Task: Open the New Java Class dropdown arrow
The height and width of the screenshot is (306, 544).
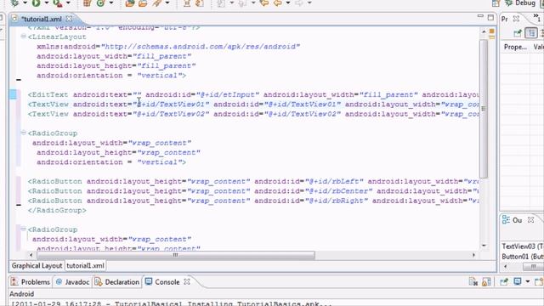Action: click(111, 3)
